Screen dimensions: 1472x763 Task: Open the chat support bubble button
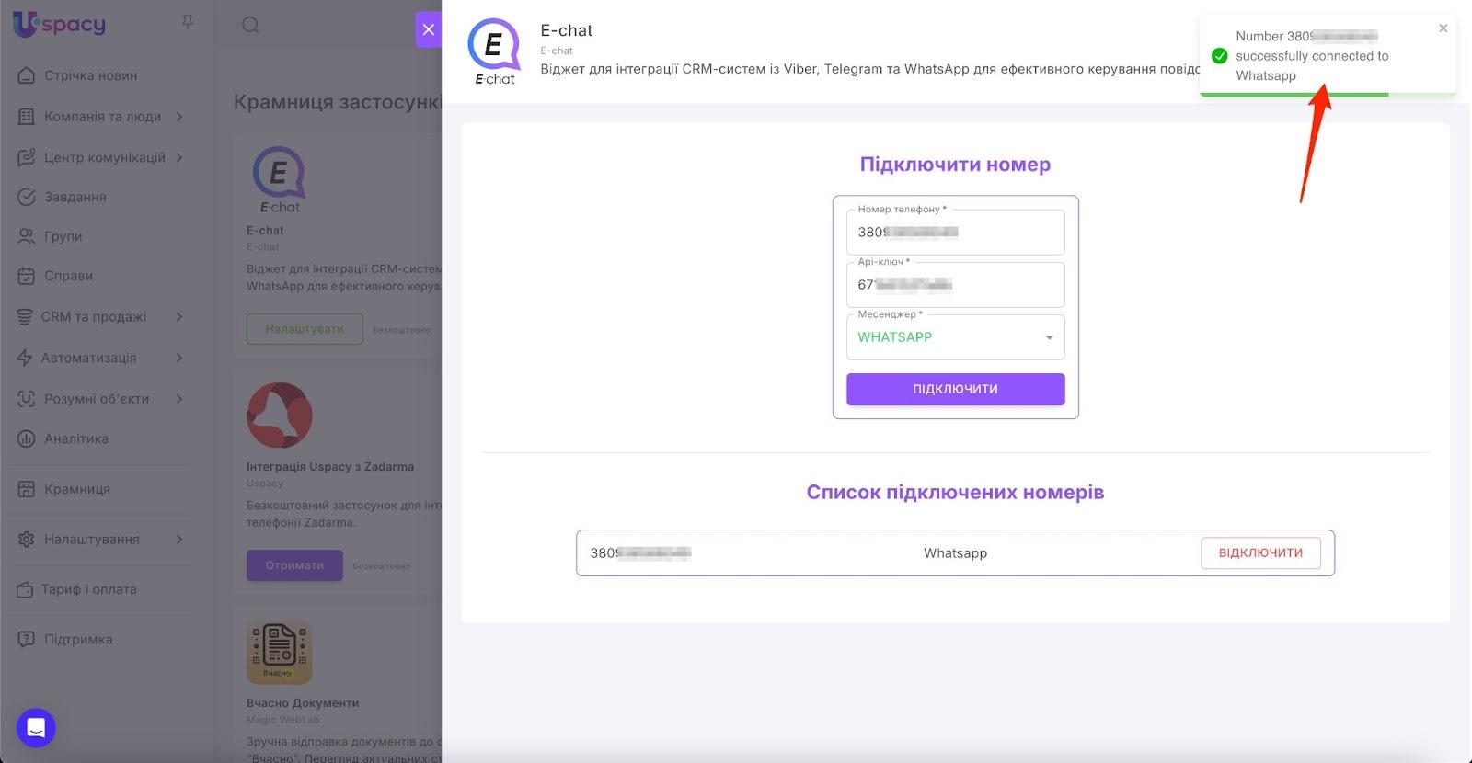click(36, 728)
